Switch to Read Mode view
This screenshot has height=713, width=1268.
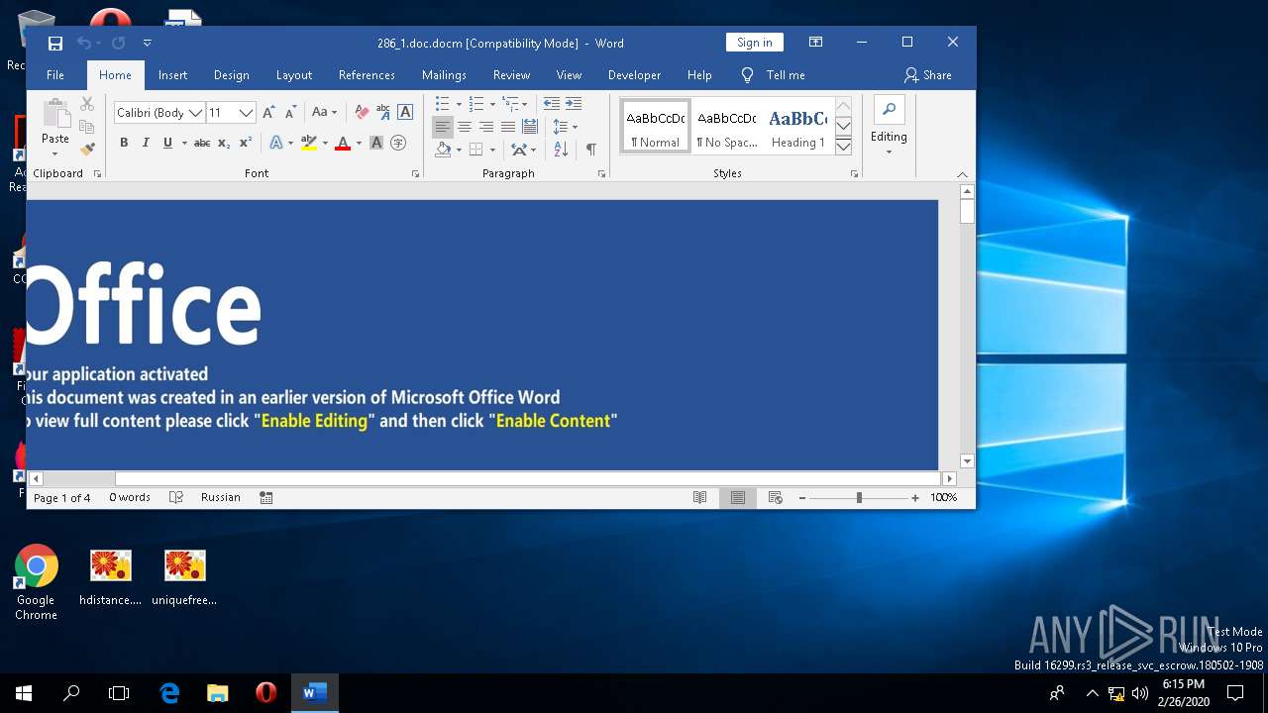(699, 498)
